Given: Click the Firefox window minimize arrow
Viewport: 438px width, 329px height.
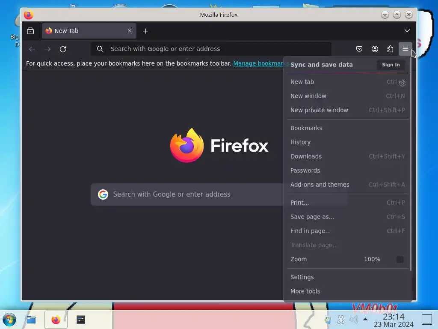Looking at the screenshot, I should (385, 15).
